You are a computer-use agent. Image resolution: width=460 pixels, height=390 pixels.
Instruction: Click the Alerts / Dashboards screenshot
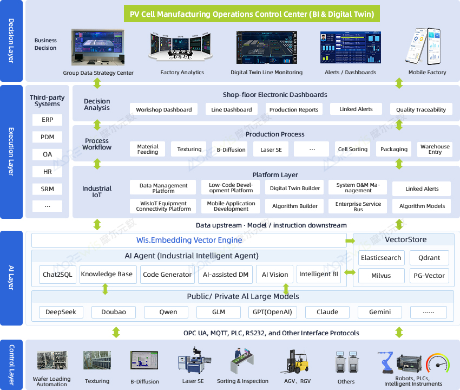(351, 47)
